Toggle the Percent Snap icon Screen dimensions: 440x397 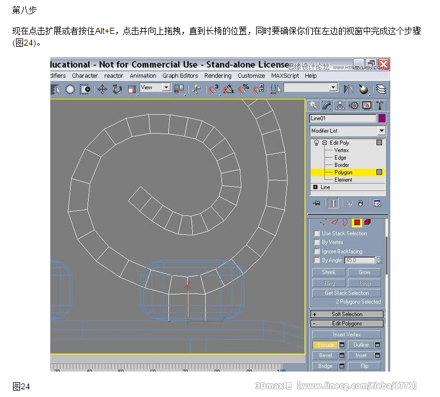[243, 89]
